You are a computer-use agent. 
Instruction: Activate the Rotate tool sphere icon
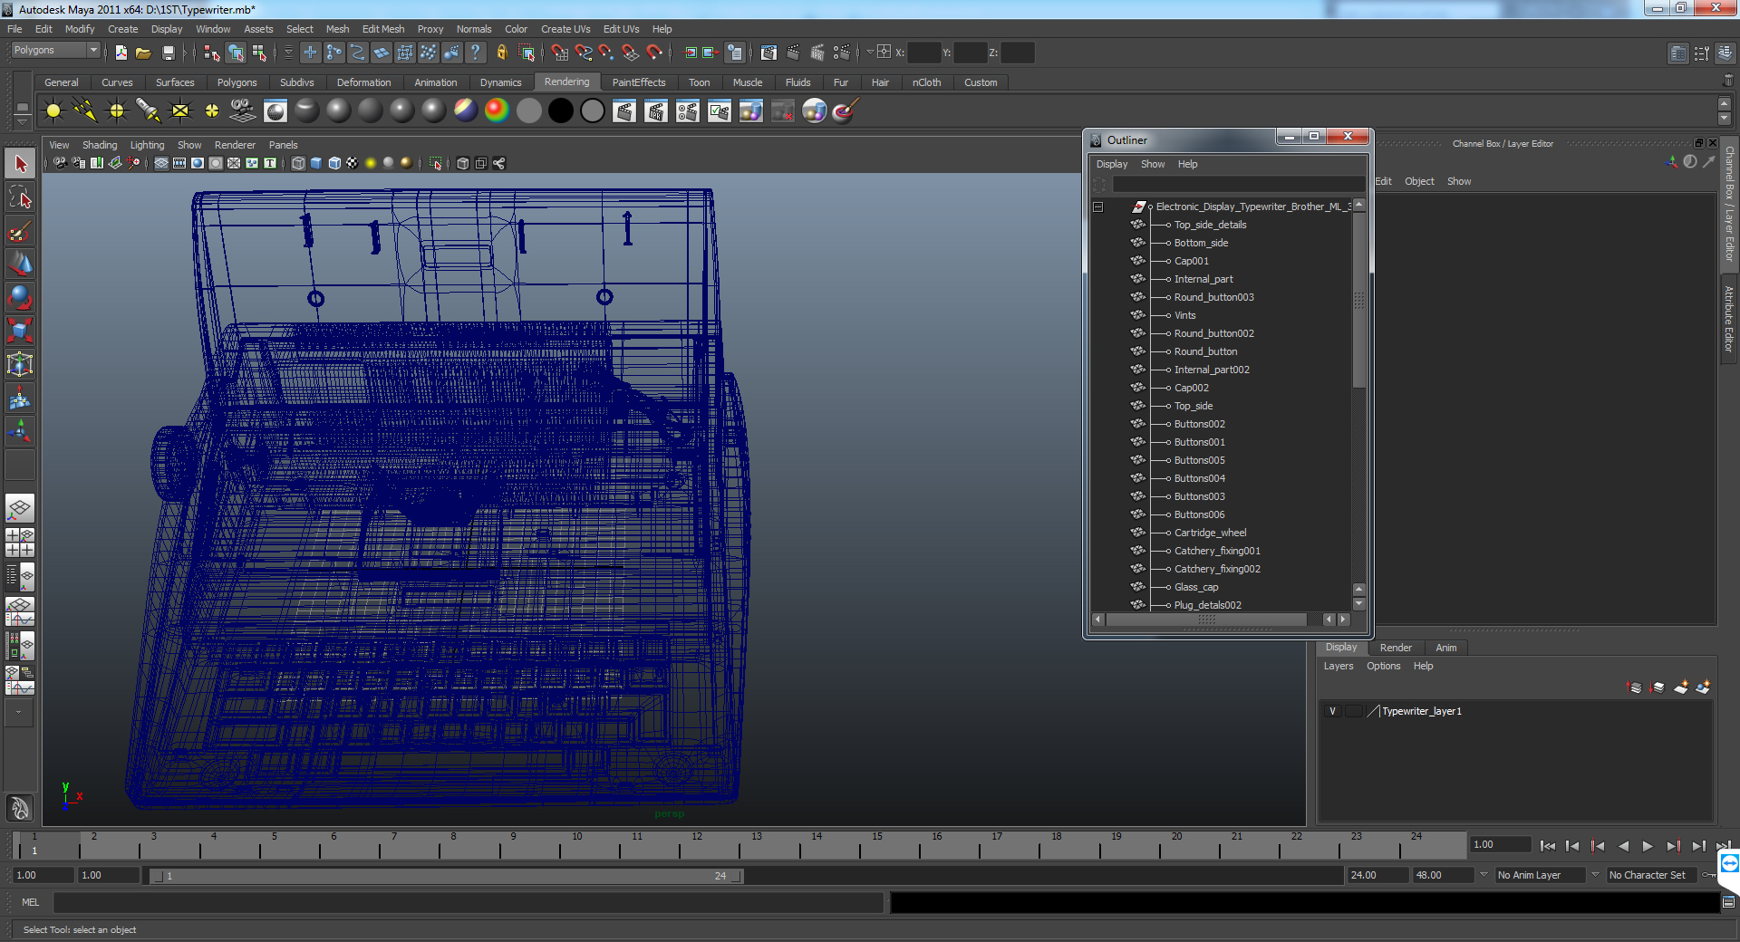click(20, 297)
